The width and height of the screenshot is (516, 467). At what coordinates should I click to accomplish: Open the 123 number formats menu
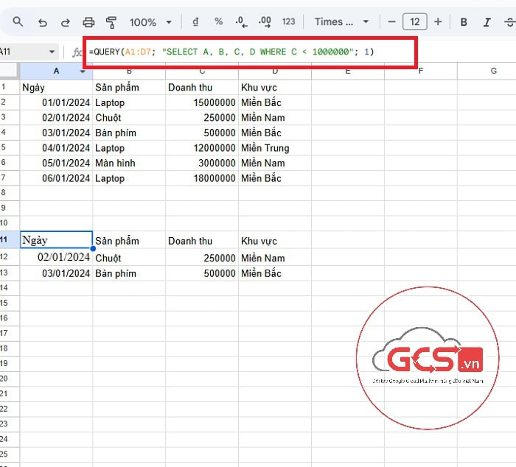click(289, 22)
